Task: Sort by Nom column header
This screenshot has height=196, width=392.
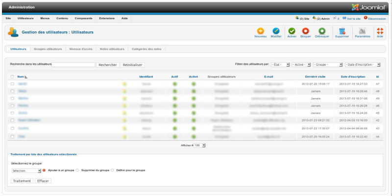Action: pos(21,77)
